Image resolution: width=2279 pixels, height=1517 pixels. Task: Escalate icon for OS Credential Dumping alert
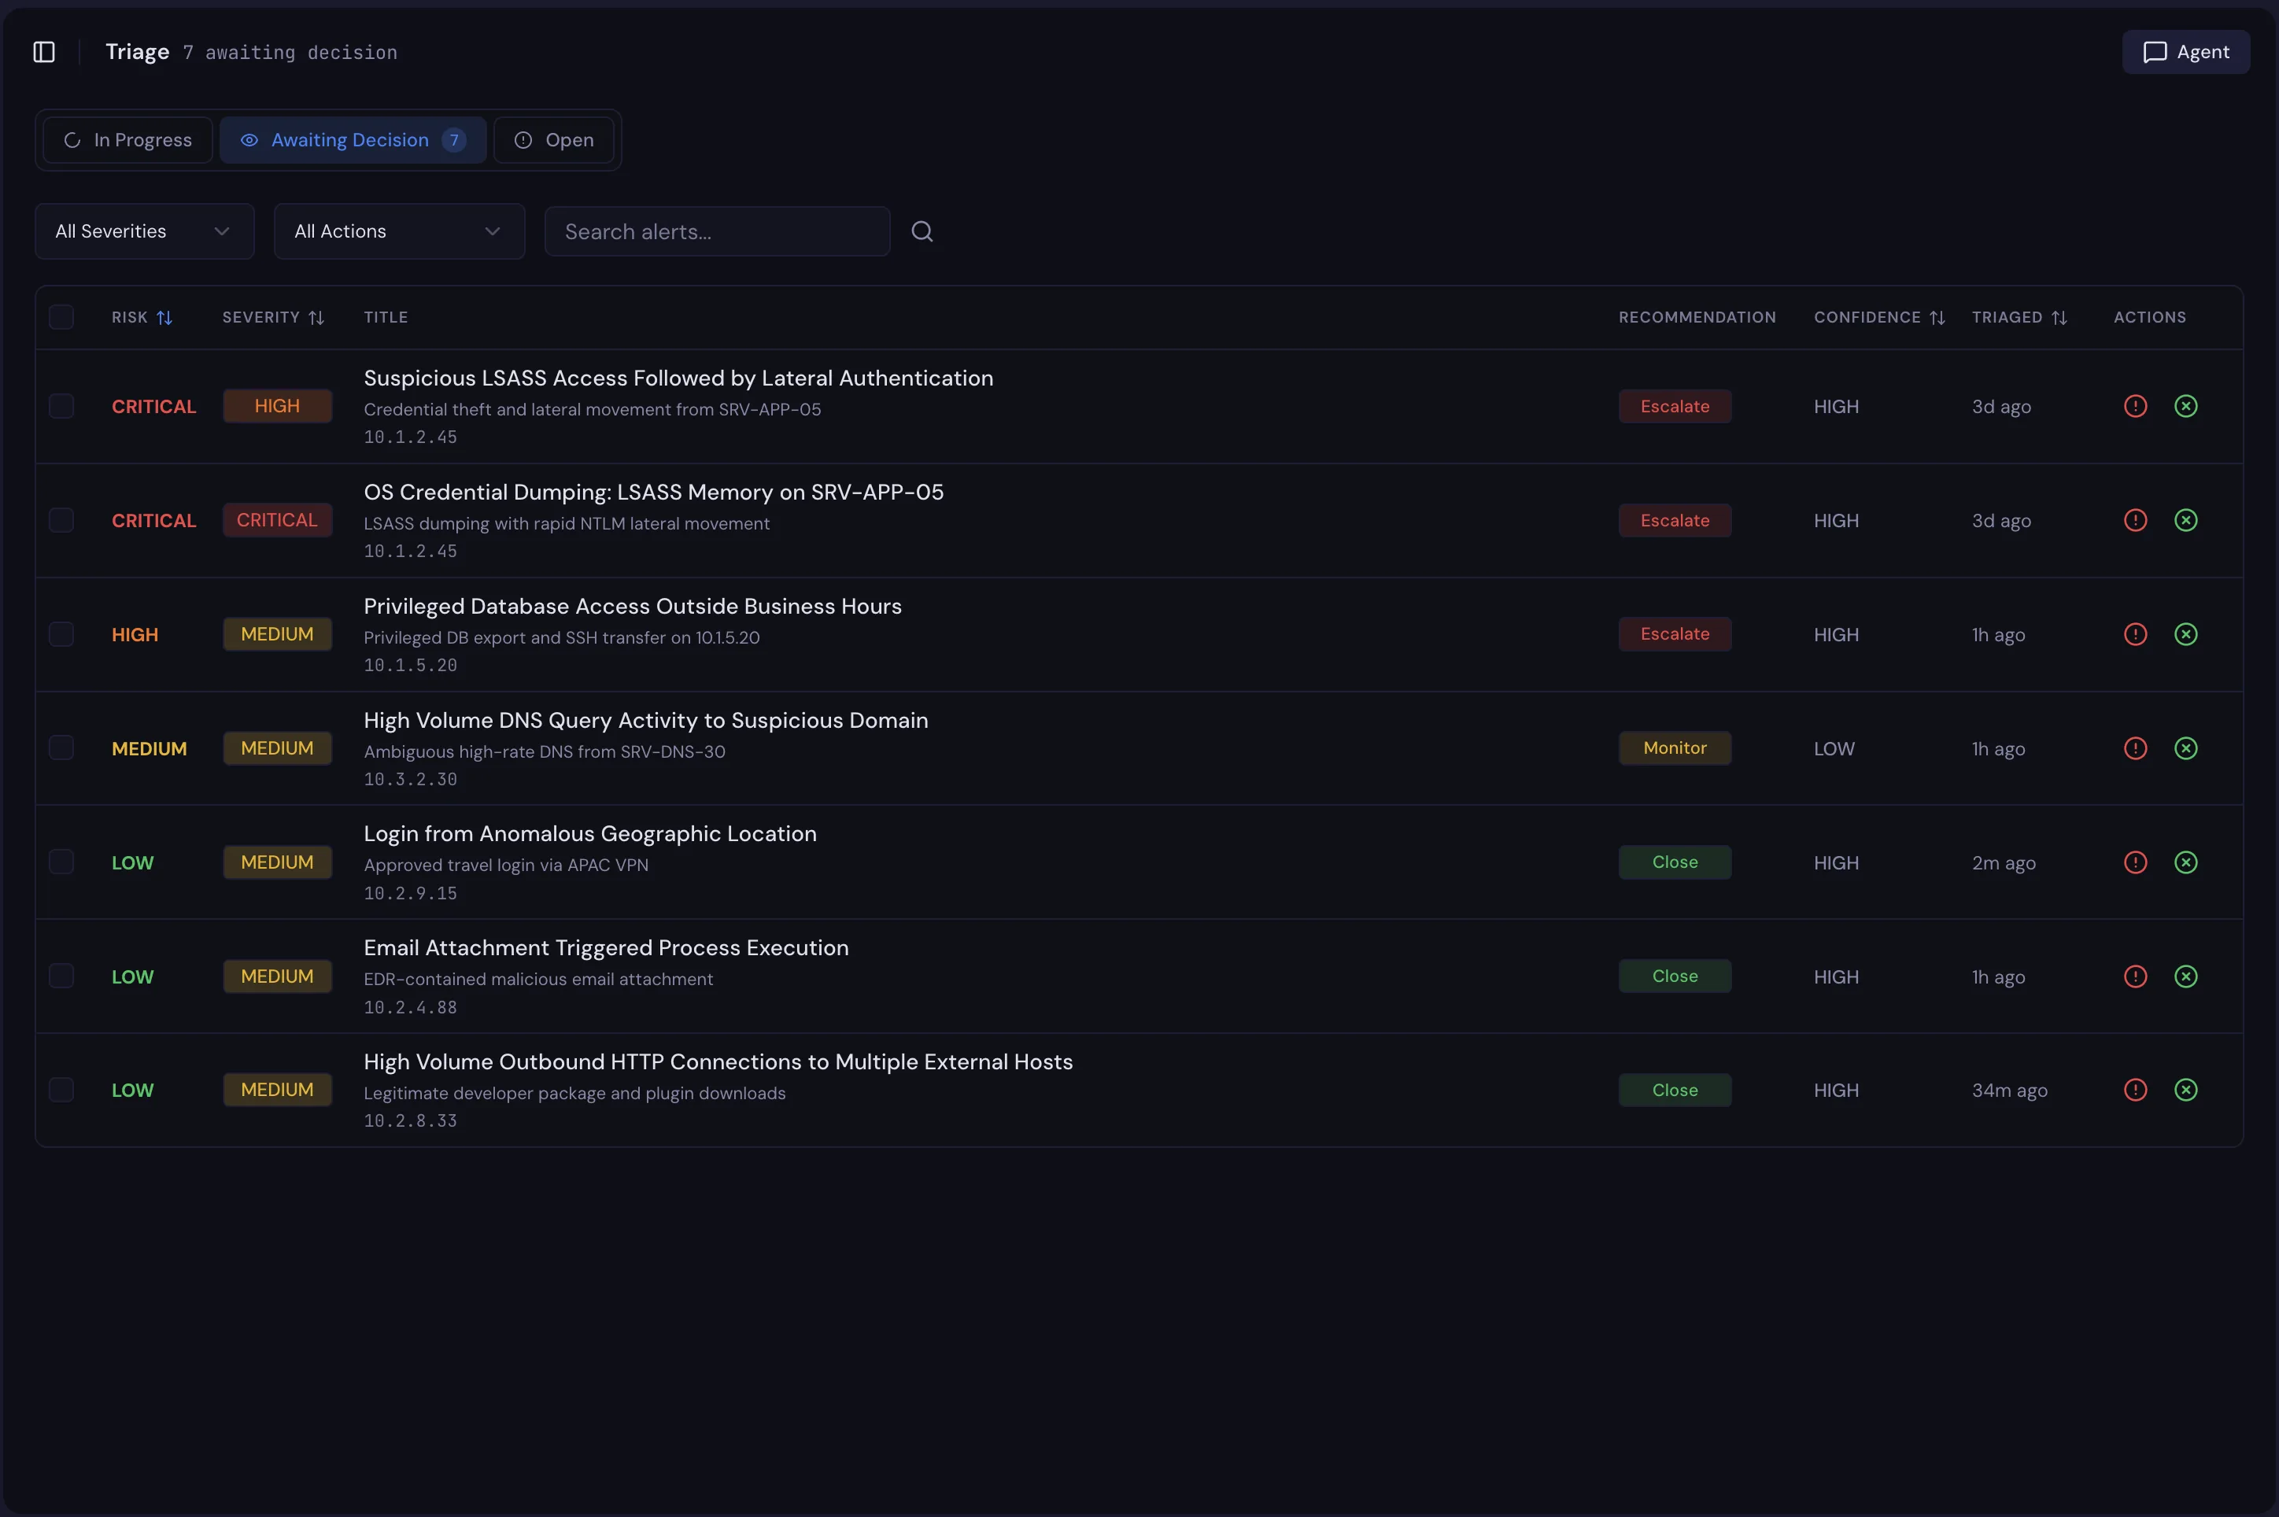coord(2135,521)
